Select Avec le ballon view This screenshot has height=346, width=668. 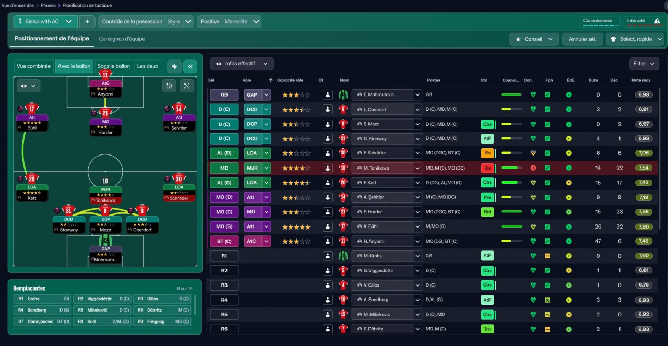click(74, 66)
